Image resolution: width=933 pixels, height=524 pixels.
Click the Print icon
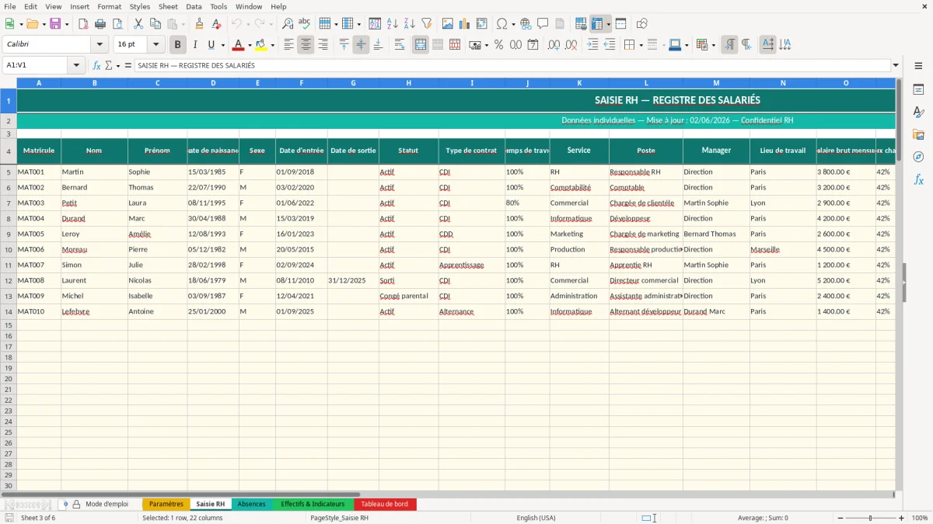coord(100,24)
